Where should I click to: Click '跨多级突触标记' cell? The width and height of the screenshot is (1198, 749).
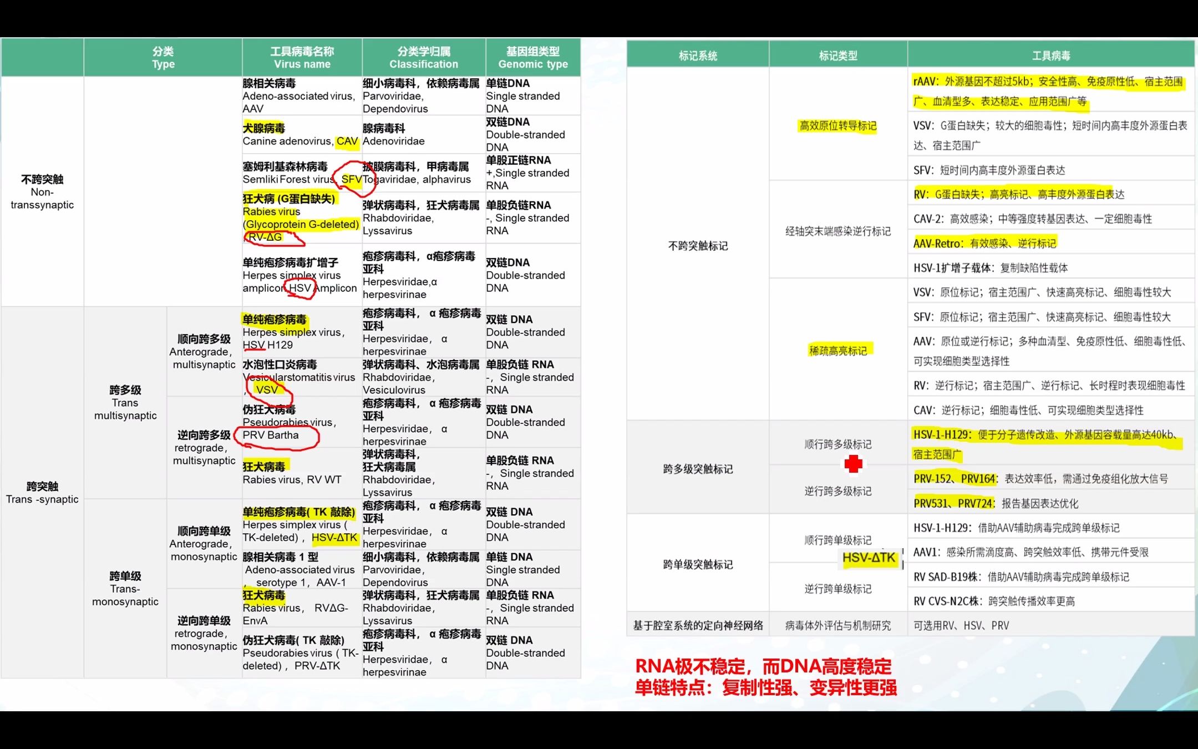click(x=698, y=469)
